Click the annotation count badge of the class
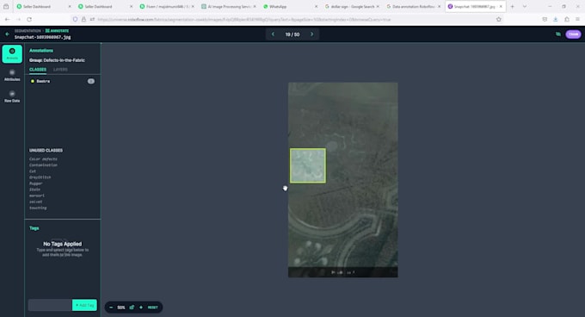Viewport: 585px width, 317px height. coord(90,81)
